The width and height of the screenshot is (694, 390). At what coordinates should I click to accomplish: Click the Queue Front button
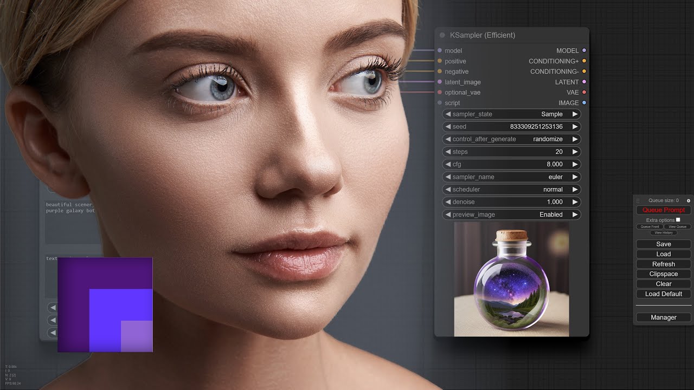[x=650, y=227]
